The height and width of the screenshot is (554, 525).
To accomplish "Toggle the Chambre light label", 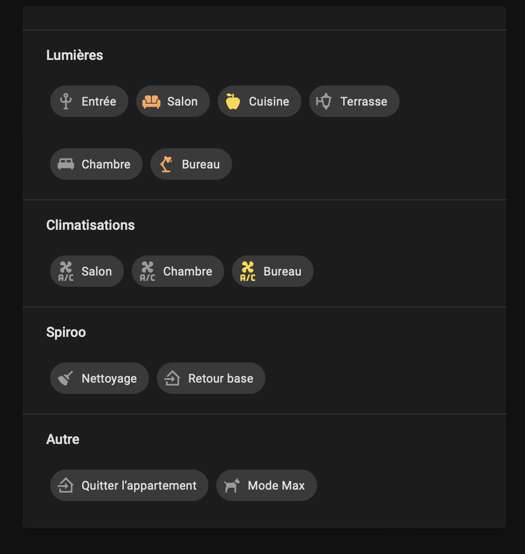I will tap(106, 165).
